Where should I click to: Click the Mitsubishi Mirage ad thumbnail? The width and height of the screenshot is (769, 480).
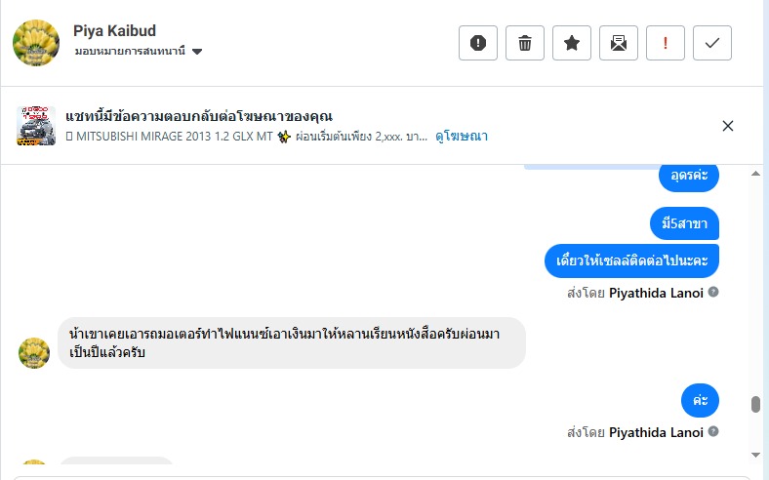[x=36, y=126]
